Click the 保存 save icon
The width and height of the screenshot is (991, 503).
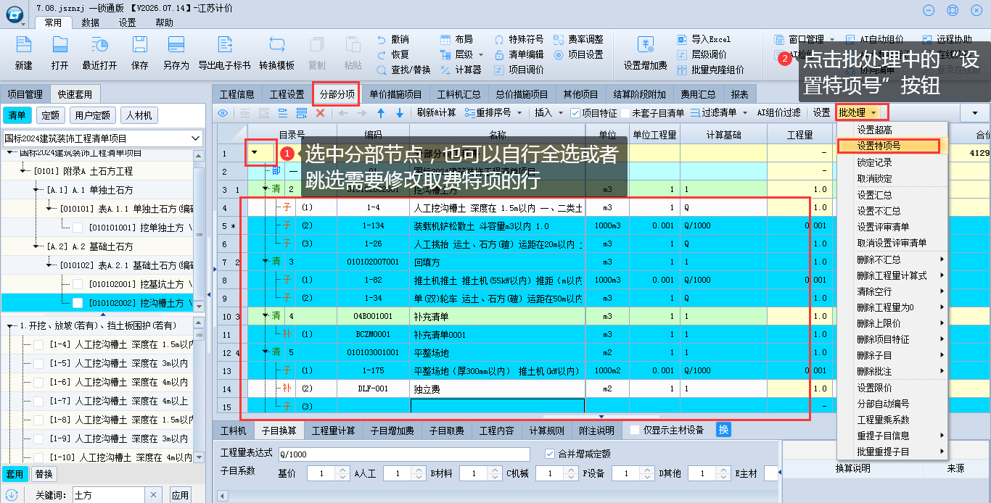pyautogui.click(x=139, y=45)
